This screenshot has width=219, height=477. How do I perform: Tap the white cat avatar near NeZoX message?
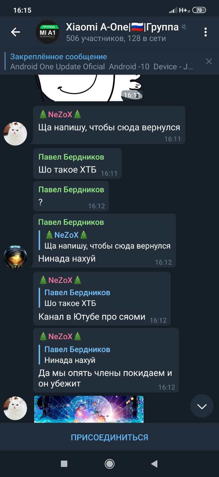(x=15, y=133)
